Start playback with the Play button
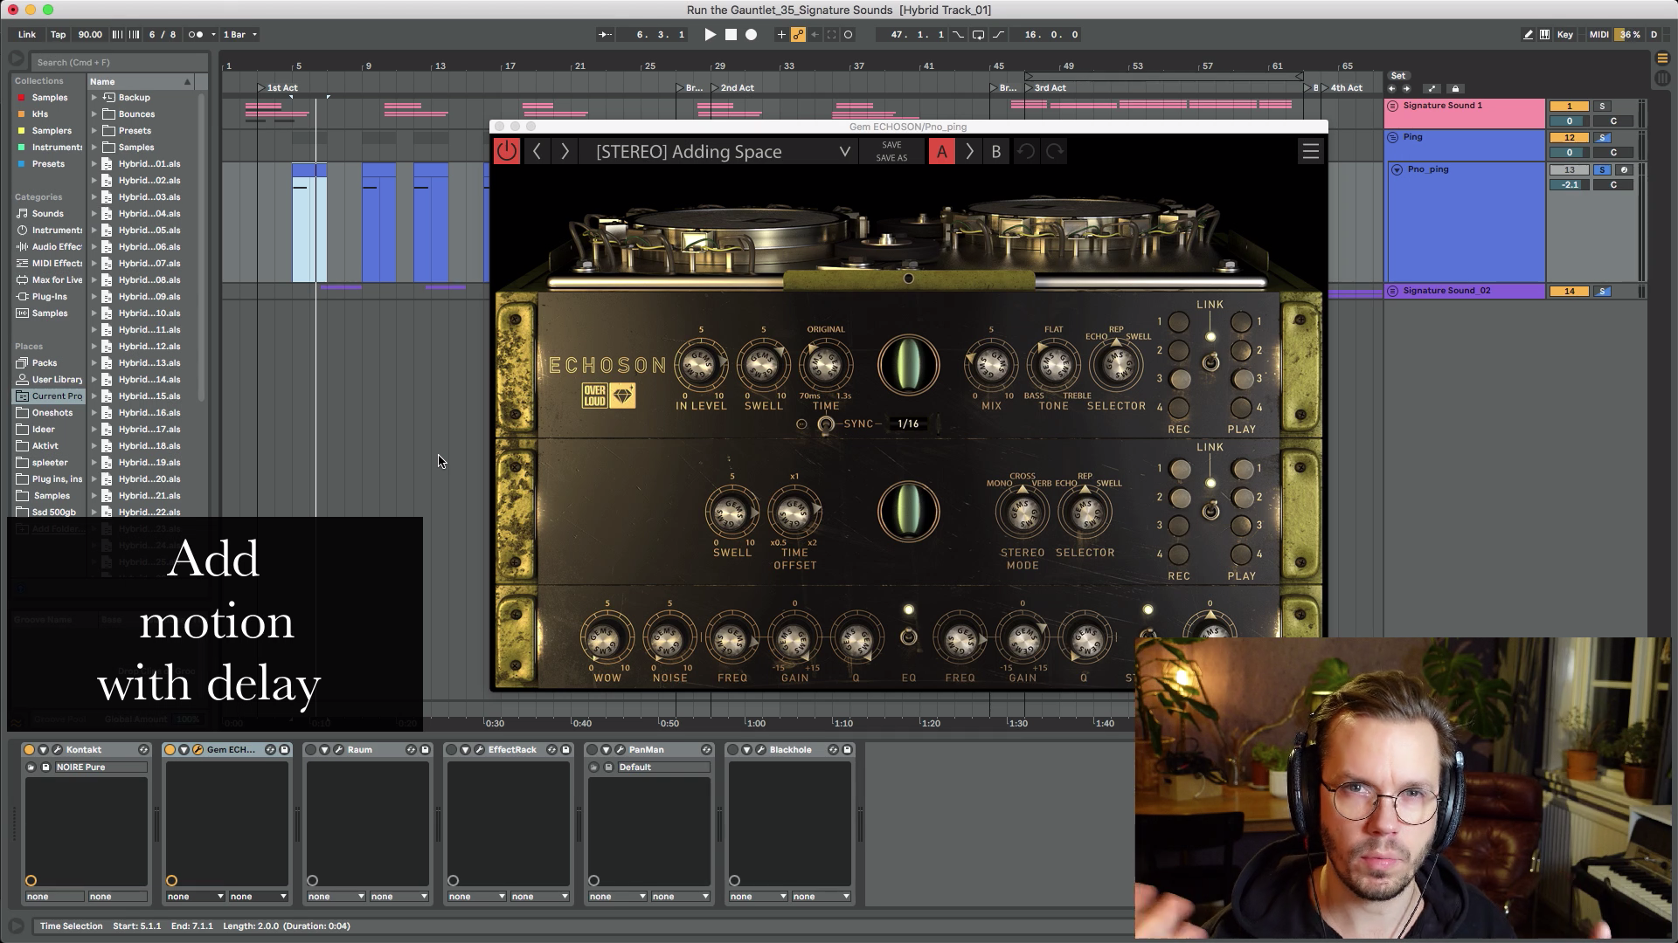This screenshot has width=1678, height=943. point(710,35)
